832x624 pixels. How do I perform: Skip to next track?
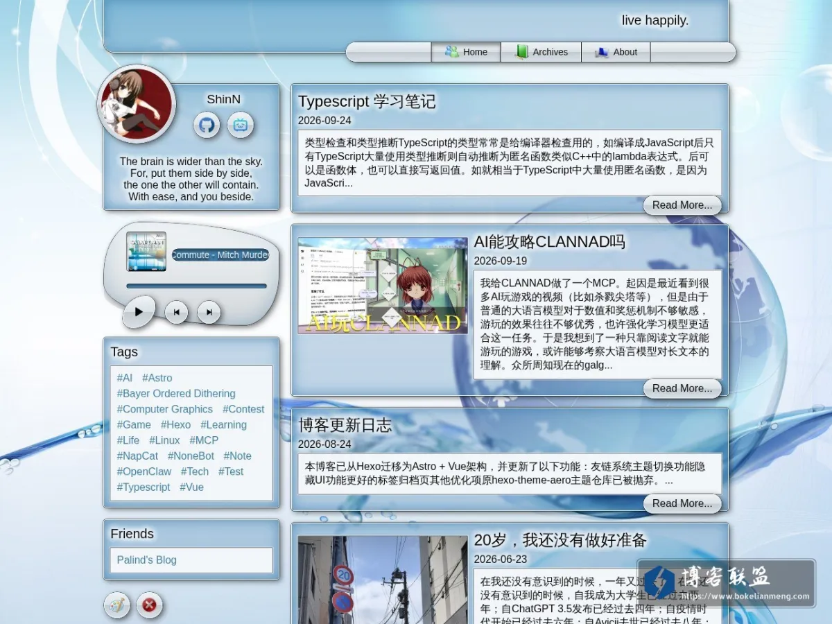click(x=209, y=312)
